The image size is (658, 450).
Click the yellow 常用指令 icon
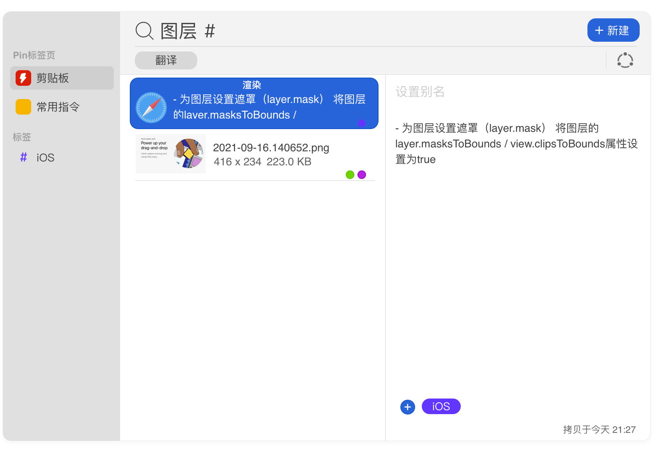pos(23,107)
